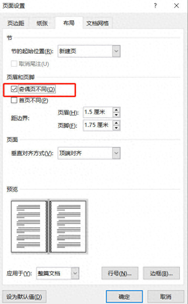Select the 布局 tab
Image resolution: width=188 pixels, height=304 pixels.
[x=69, y=23]
